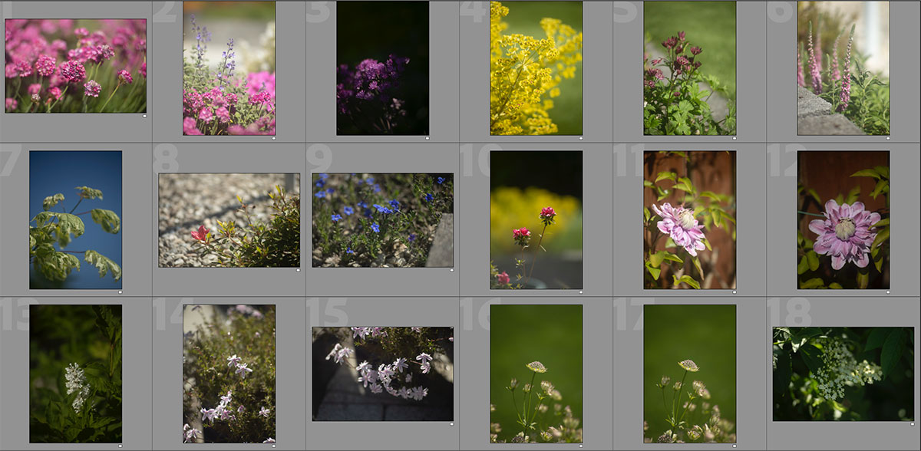Select photo 16 astrantia on green background
The height and width of the screenshot is (451, 921).
coord(536,374)
